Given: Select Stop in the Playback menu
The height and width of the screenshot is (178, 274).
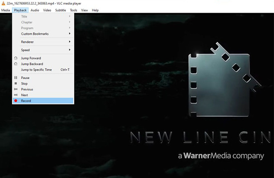Looking at the screenshot, I should pyautogui.click(x=43, y=83).
